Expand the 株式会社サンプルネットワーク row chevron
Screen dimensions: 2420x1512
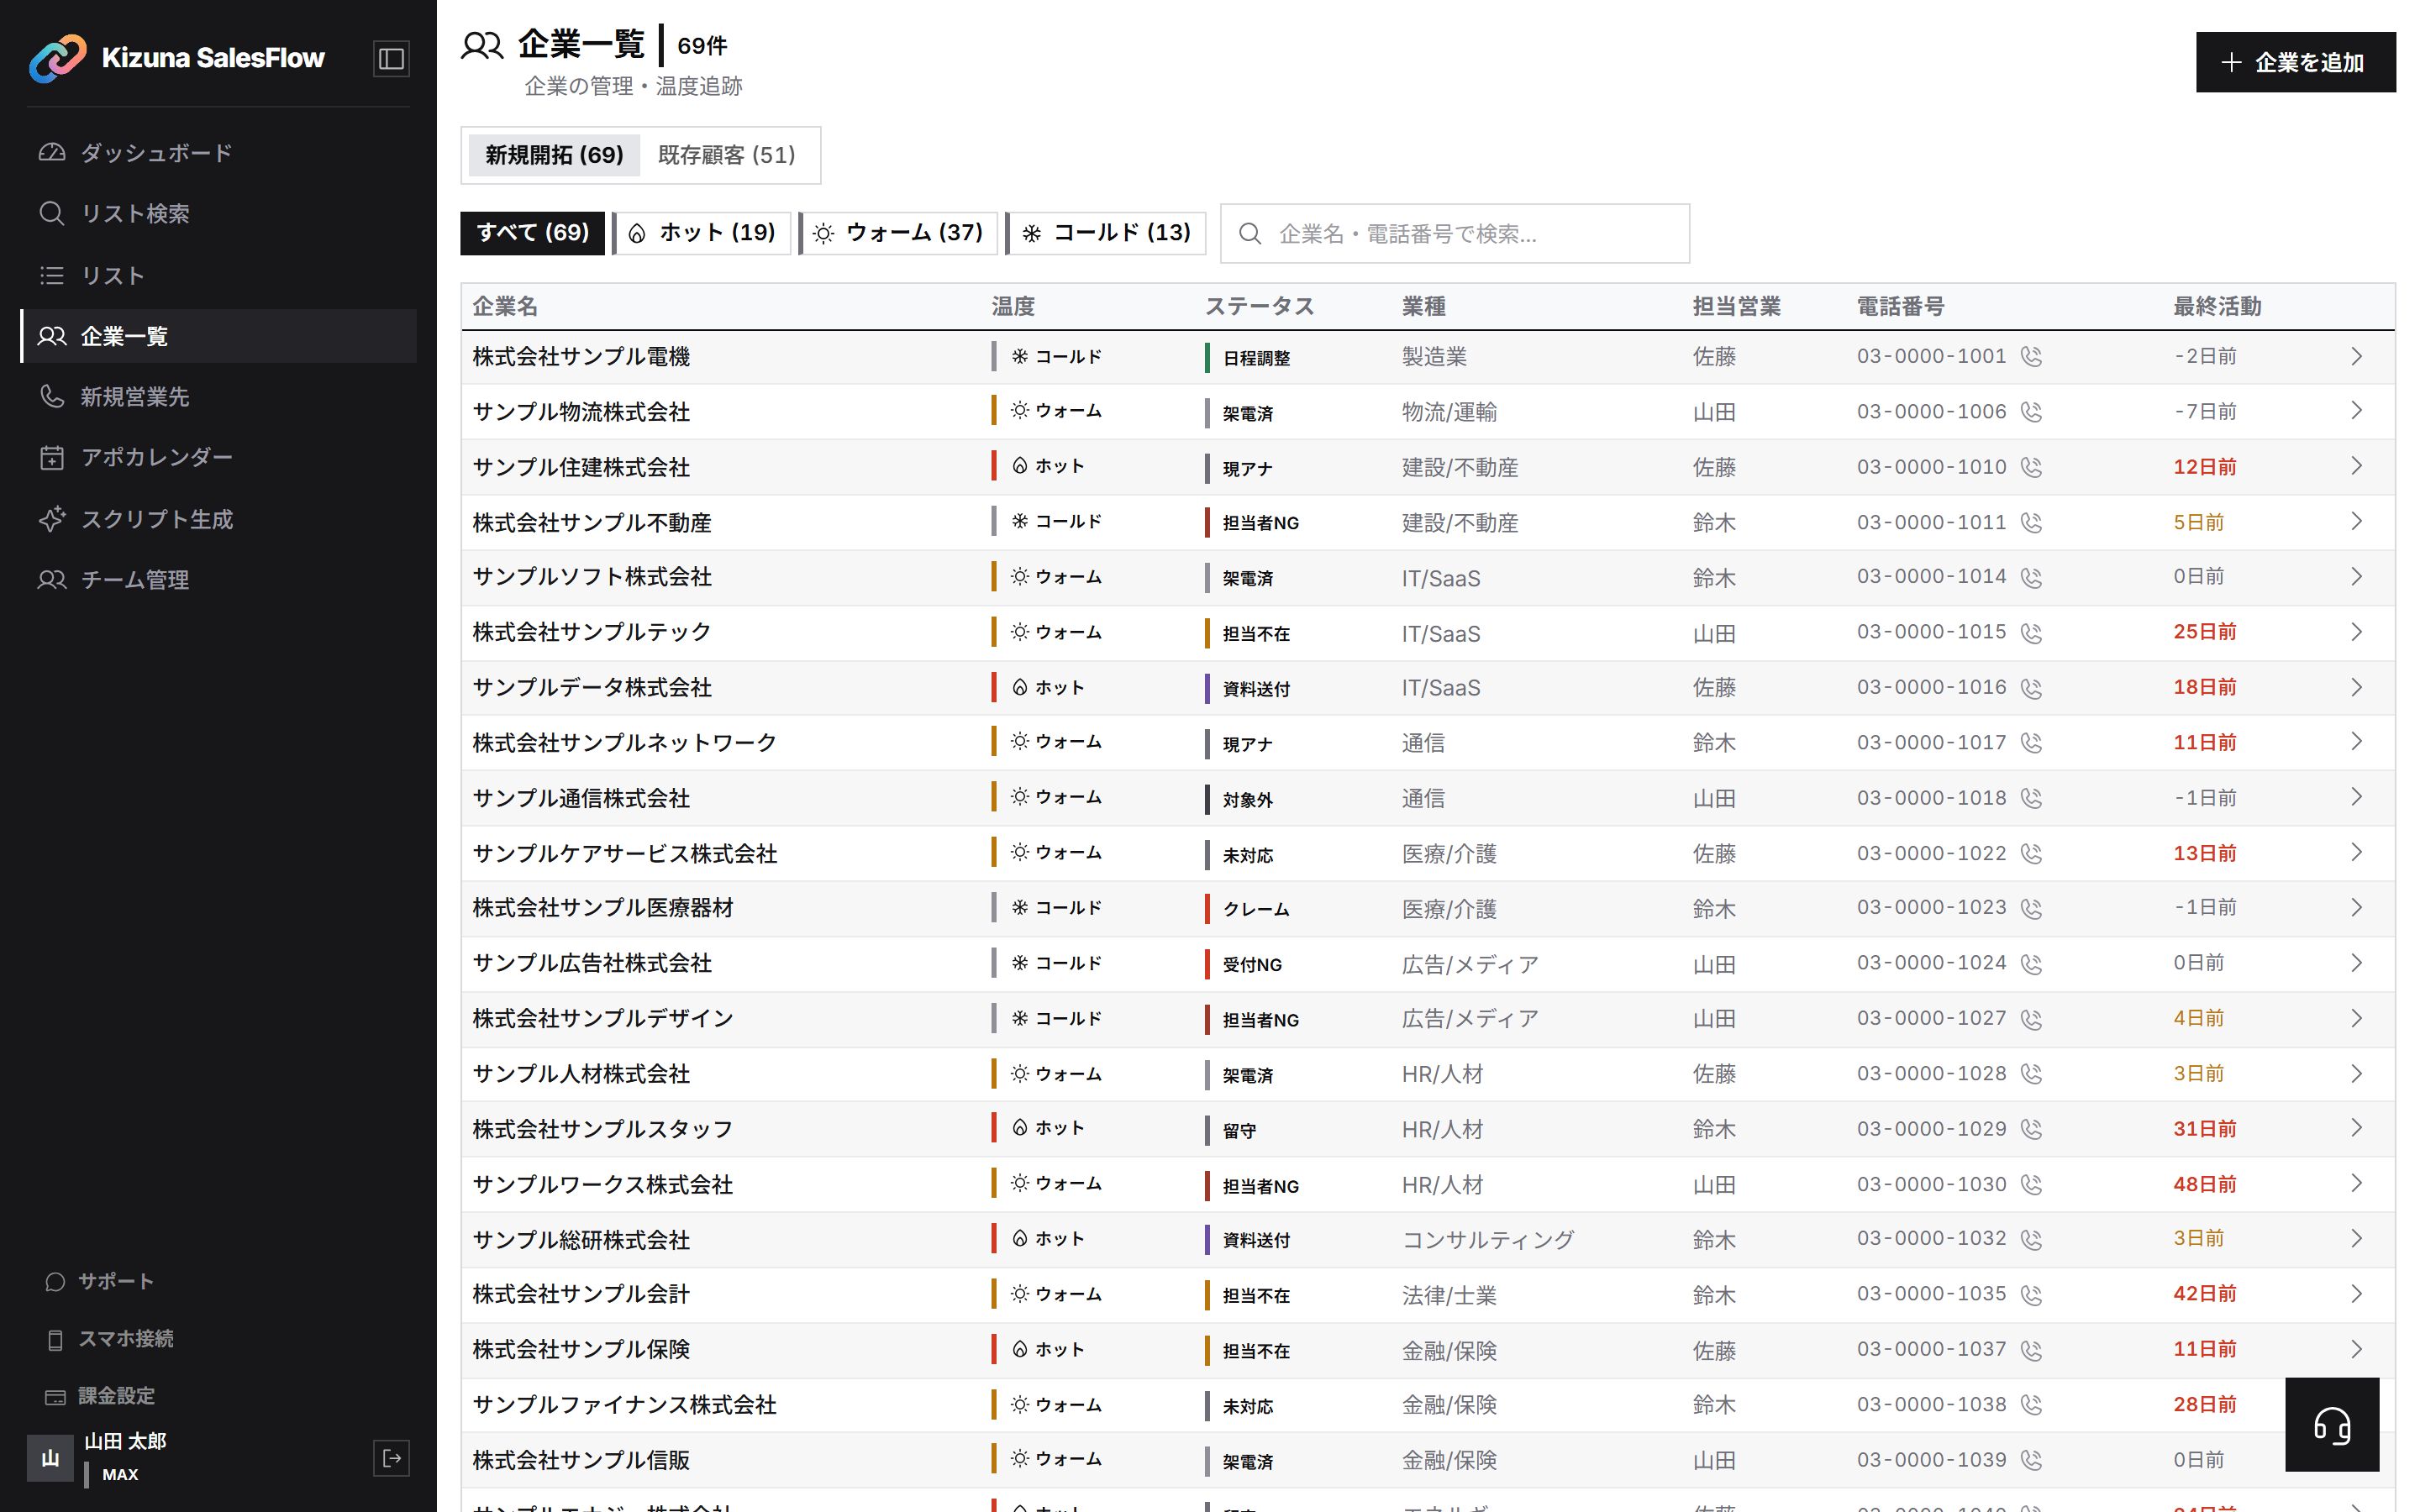2357,742
